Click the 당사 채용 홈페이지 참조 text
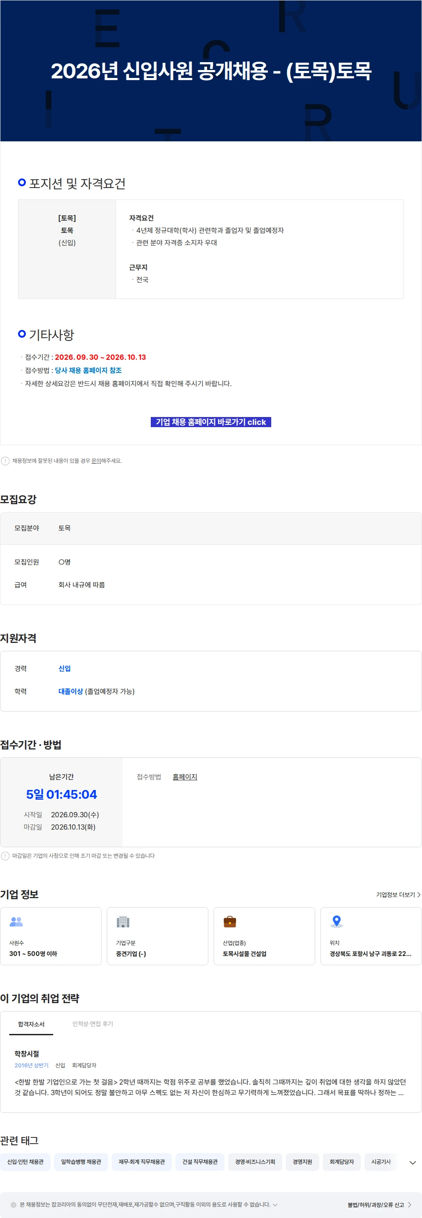Screen dimensions: 422x1218 coord(88,370)
